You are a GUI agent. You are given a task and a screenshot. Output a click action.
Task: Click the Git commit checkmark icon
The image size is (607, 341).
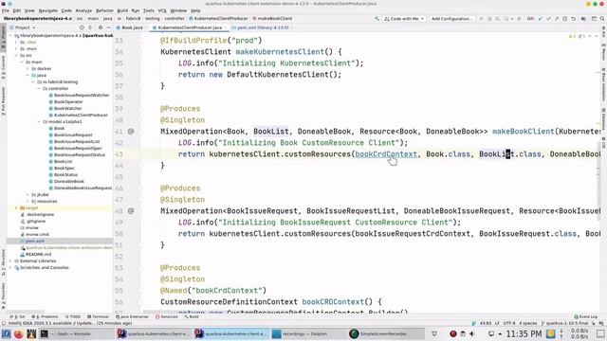(548, 19)
